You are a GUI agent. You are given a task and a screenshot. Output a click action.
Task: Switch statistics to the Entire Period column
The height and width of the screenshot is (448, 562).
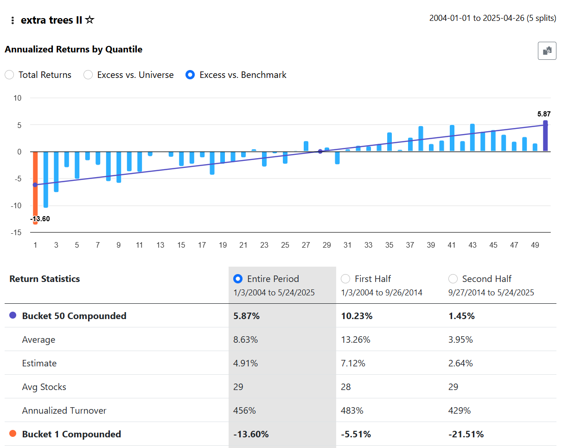[x=238, y=279]
